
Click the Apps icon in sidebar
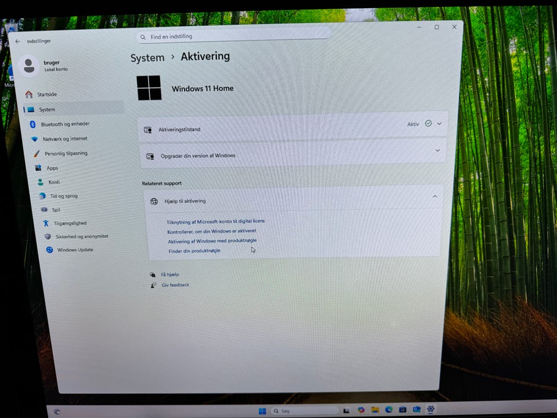pyautogui.click(x=38, y=168)
